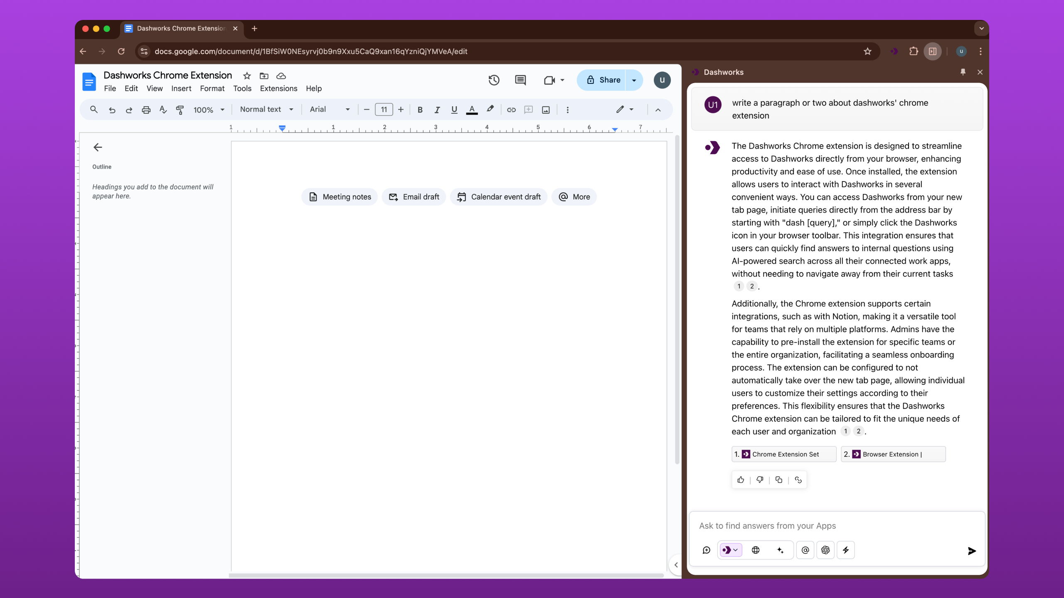The image size is (1064, 598).
Task: Click the lightning bolt icon in Dashworks
Action: click(x=845, y=550)
